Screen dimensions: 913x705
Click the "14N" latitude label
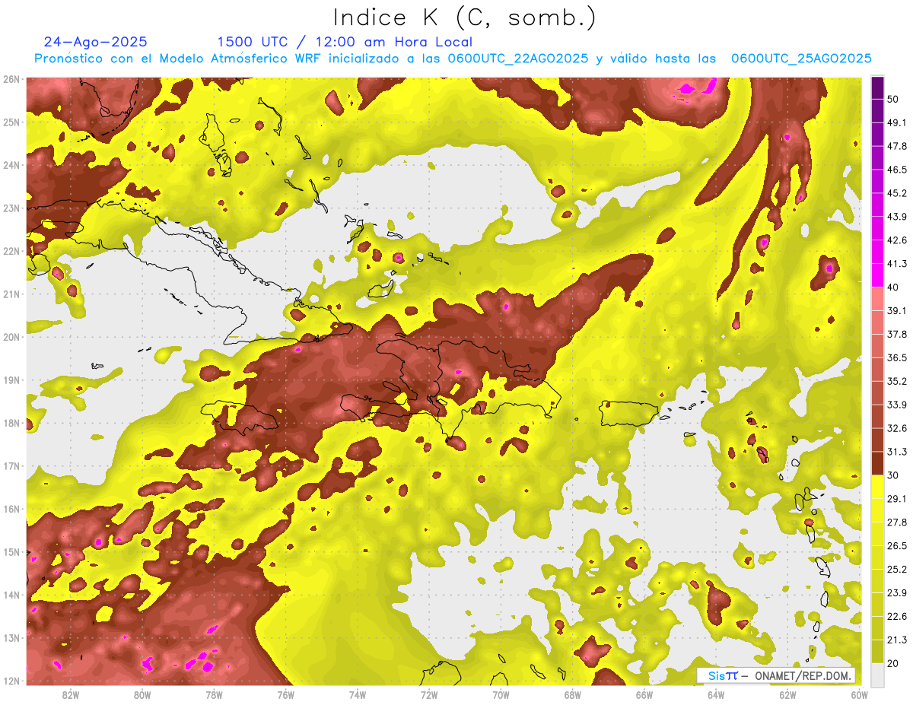pos(11,595)
